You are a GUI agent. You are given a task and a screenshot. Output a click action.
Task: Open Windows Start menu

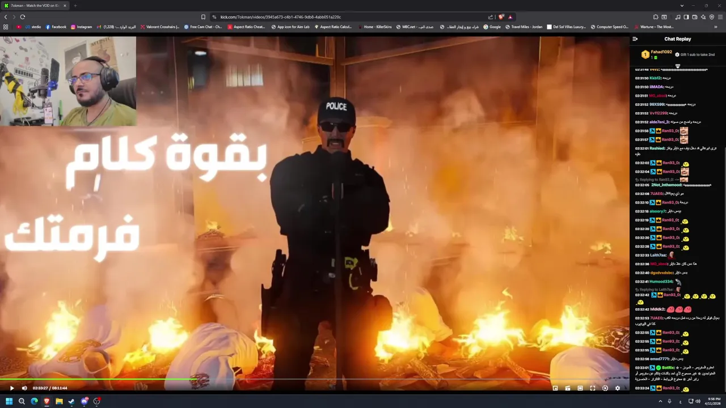pyautogui.click(x=9, y=401)
